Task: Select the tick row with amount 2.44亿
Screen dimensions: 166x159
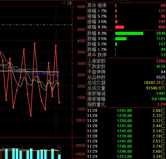Action: [x=126, y=126]
